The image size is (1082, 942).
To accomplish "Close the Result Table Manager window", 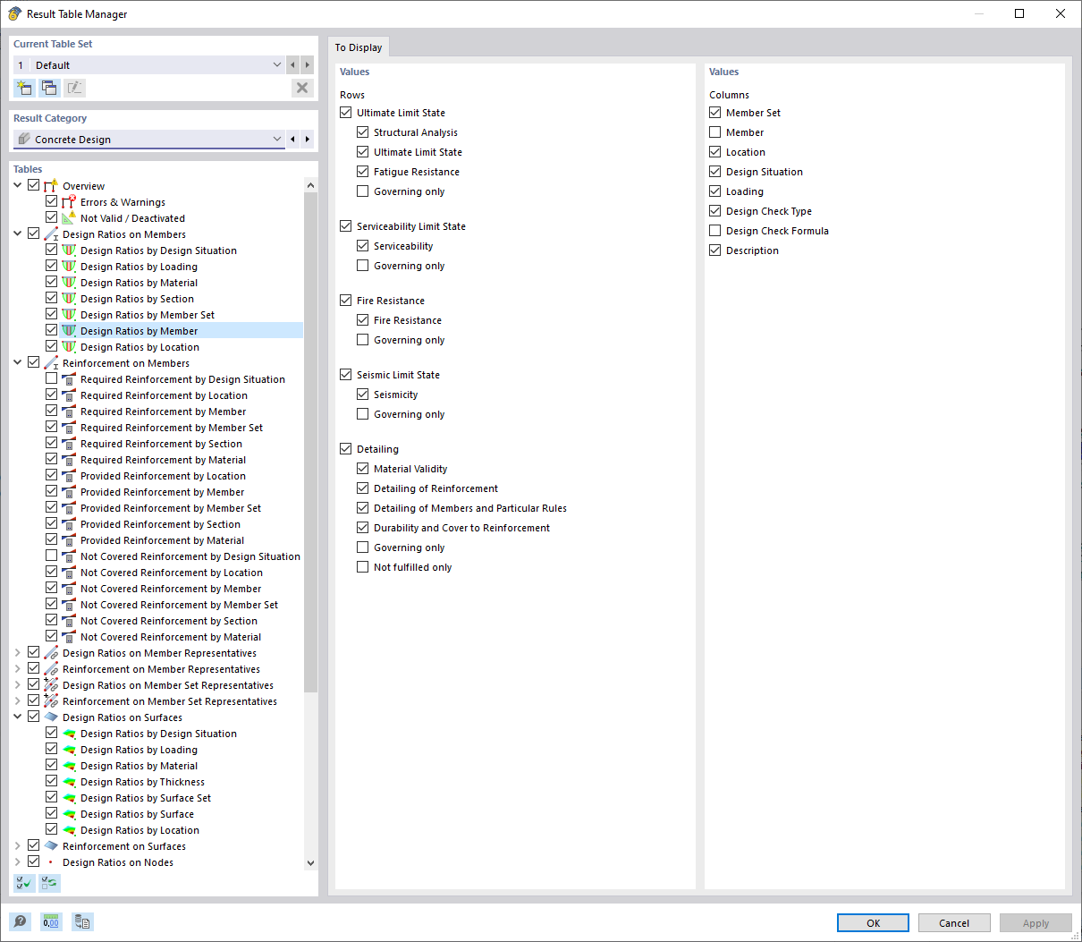I will (x=1061, y=13).
